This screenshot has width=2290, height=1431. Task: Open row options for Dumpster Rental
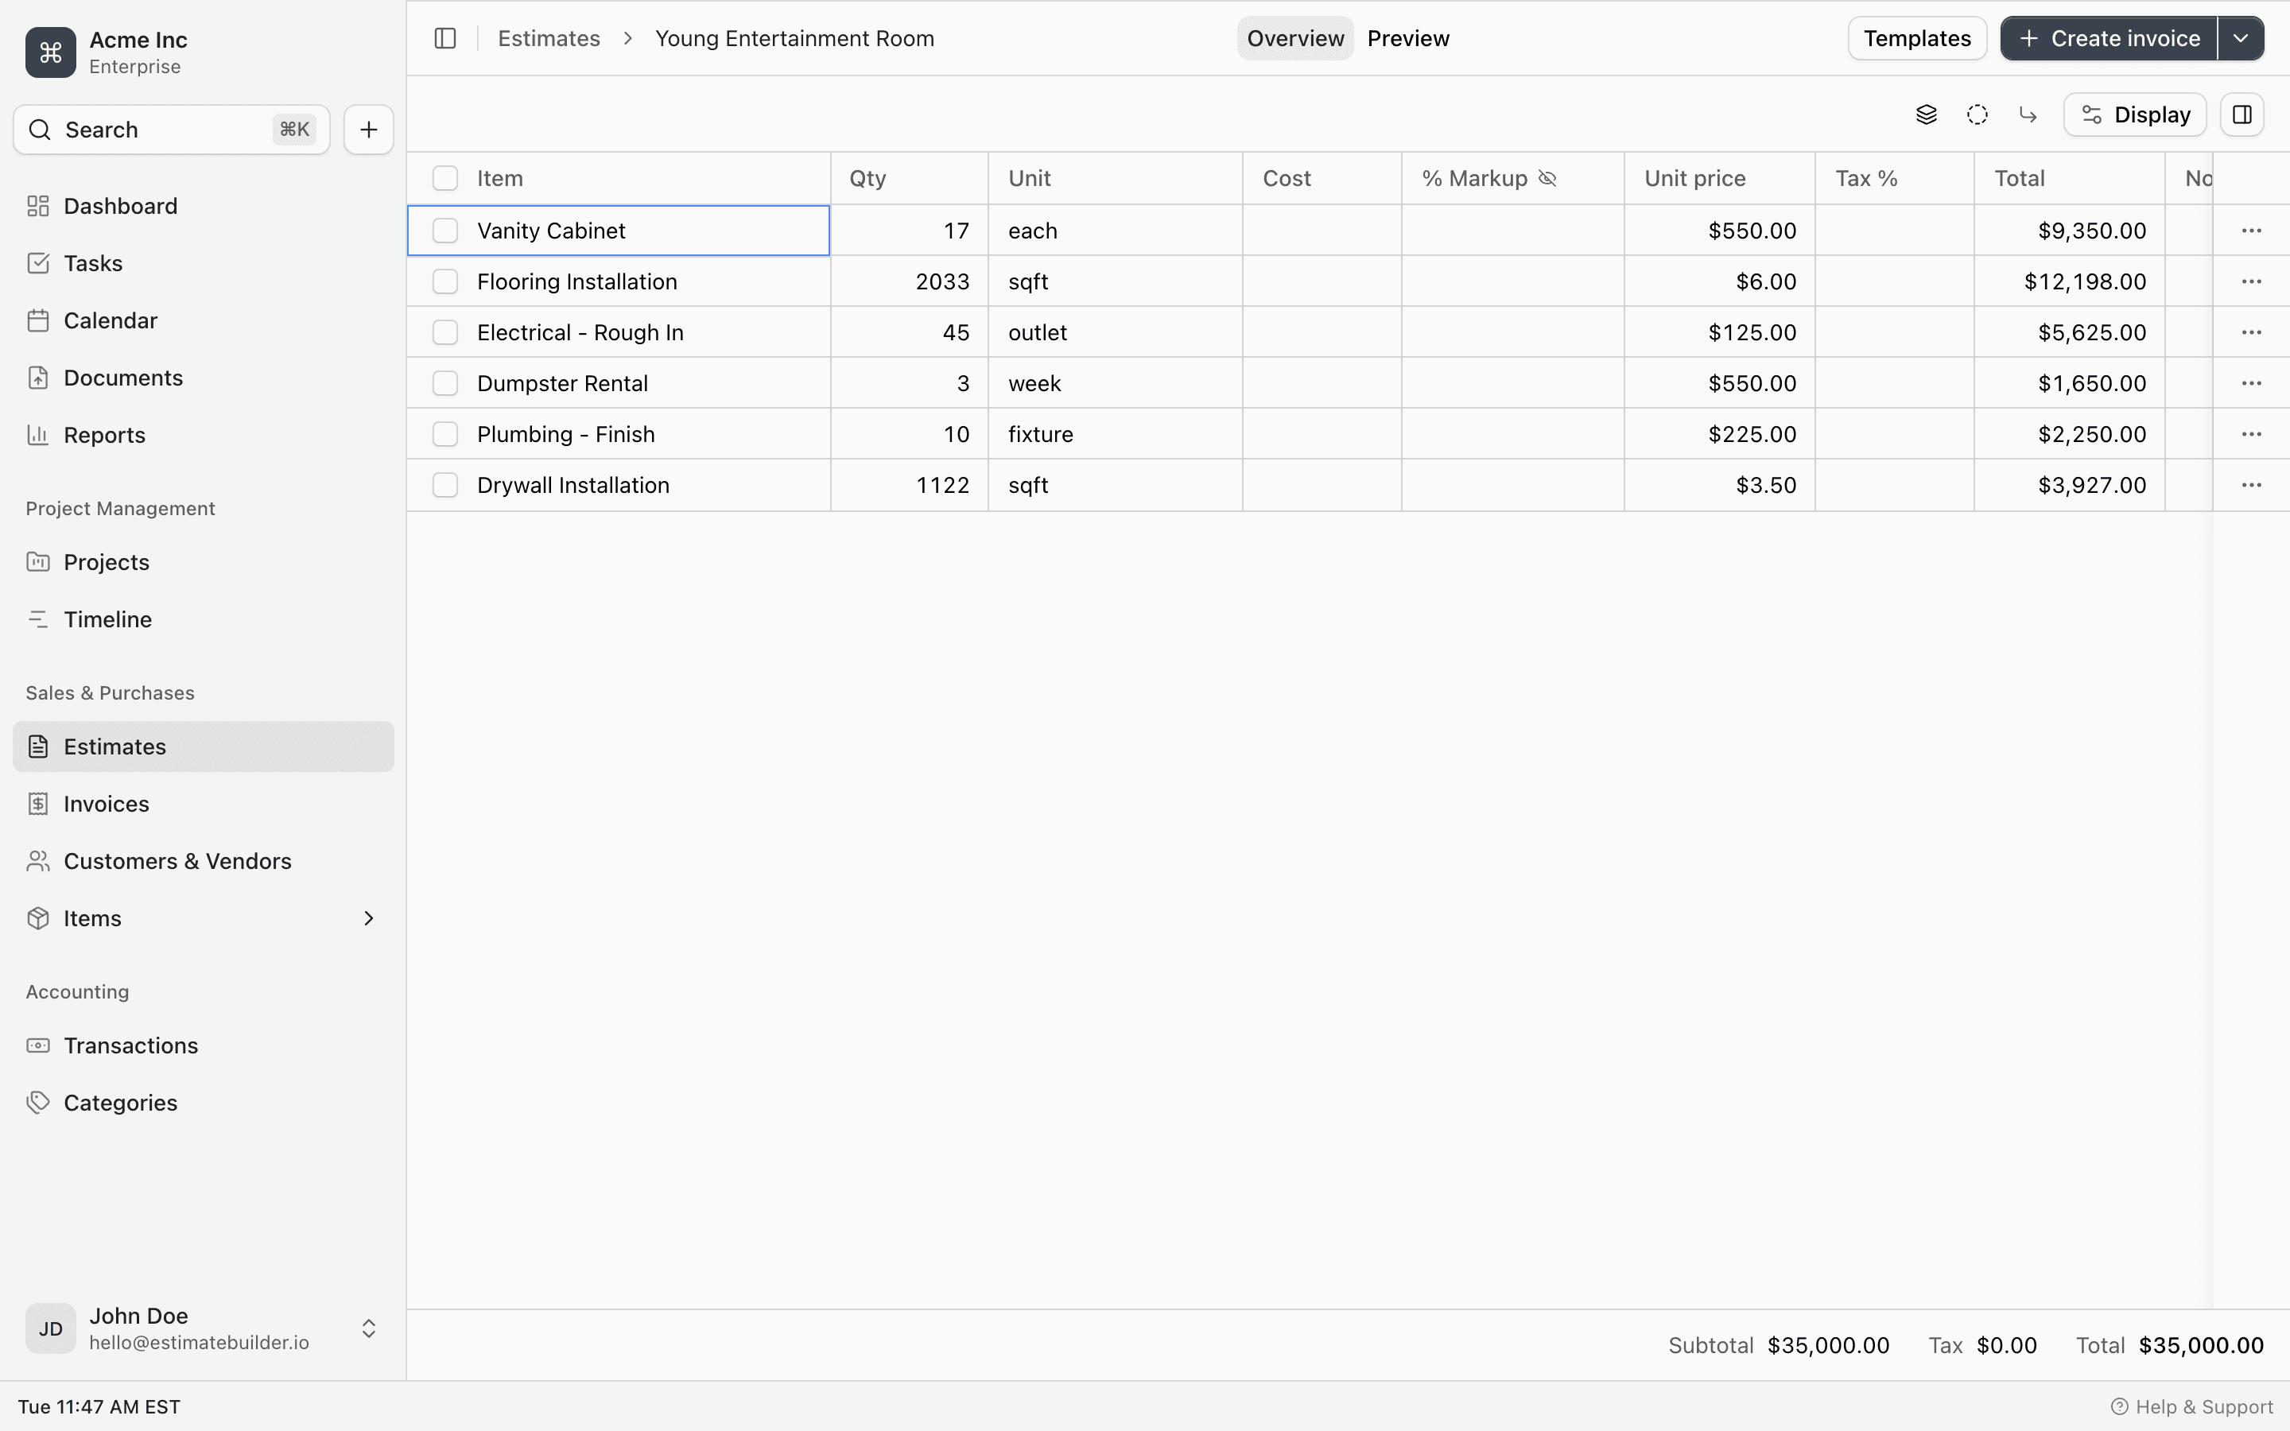(x=2252, y=382)
